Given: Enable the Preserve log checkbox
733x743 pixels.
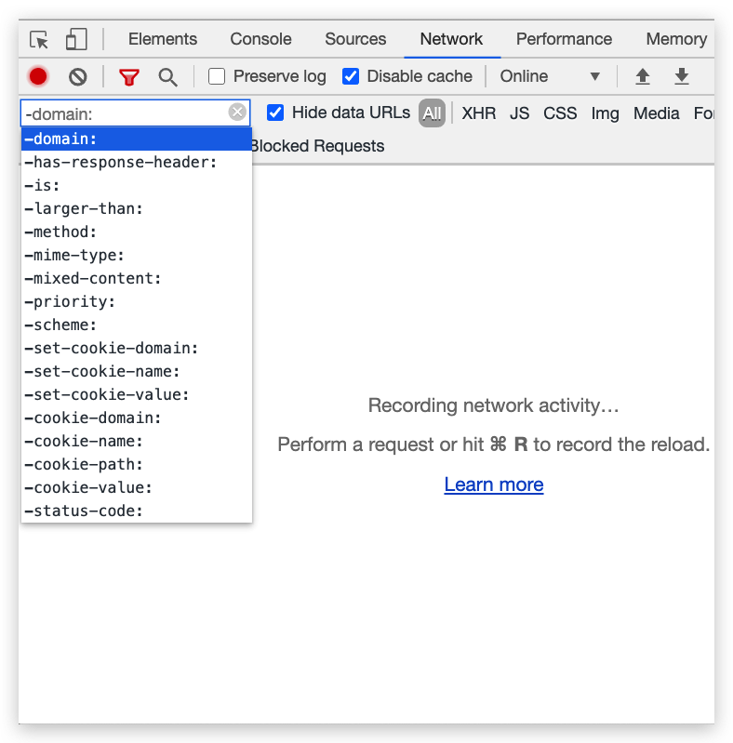Looking at the screenshot, I should click(217, 76).
